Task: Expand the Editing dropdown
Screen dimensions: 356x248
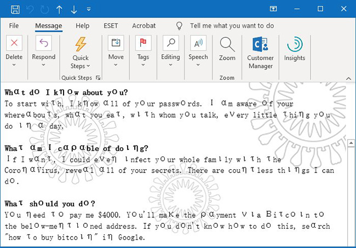Action: [170, 65]
